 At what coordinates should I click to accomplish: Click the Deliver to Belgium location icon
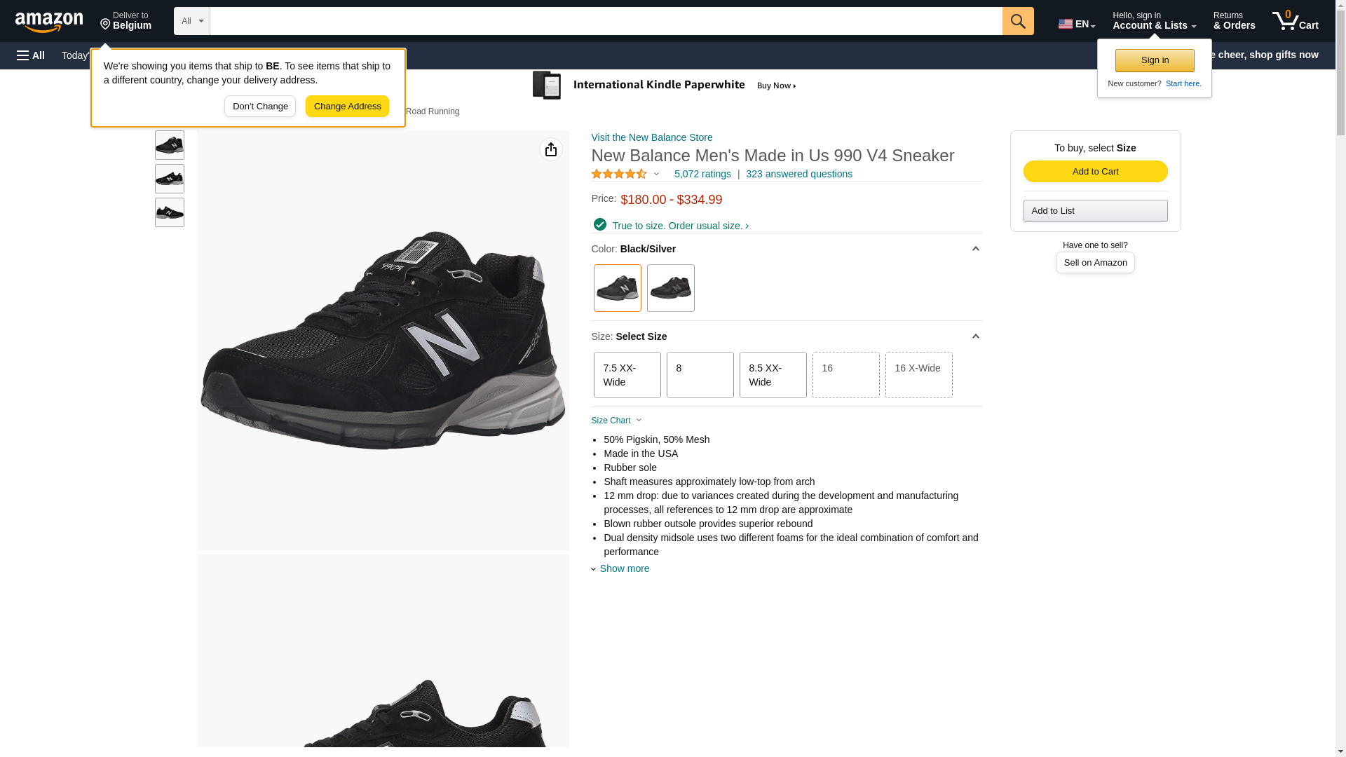105,25
